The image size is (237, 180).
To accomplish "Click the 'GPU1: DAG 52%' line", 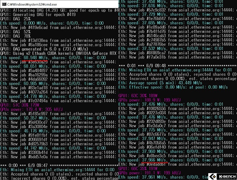I will (15, 32).
